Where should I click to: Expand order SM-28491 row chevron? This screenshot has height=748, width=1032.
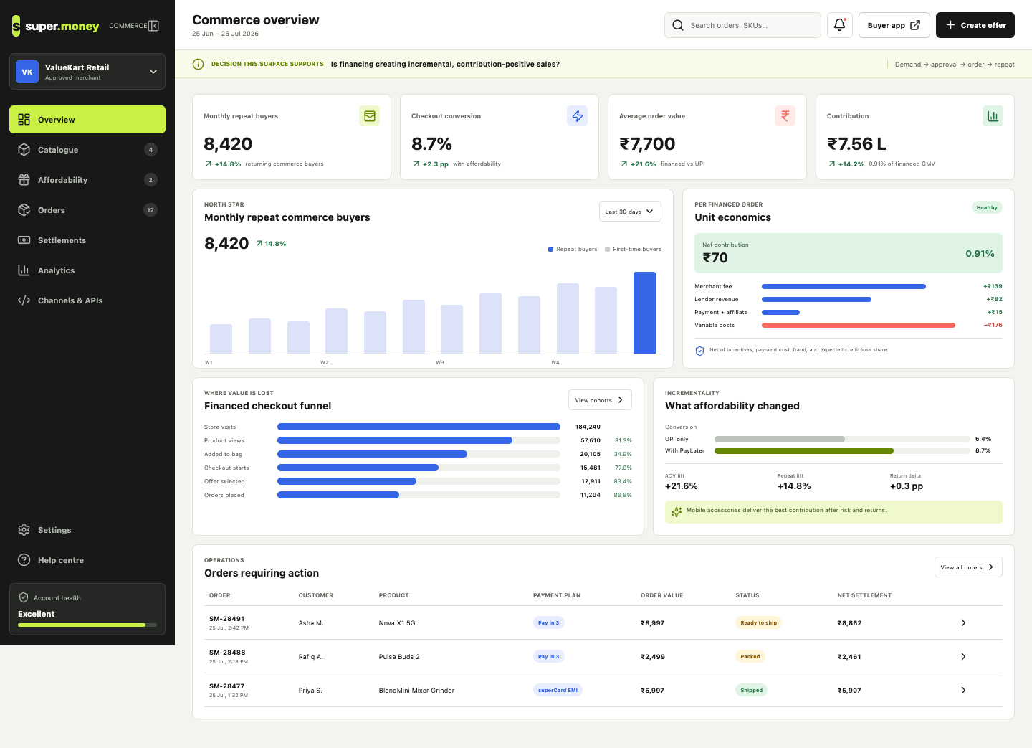(963, 623)
